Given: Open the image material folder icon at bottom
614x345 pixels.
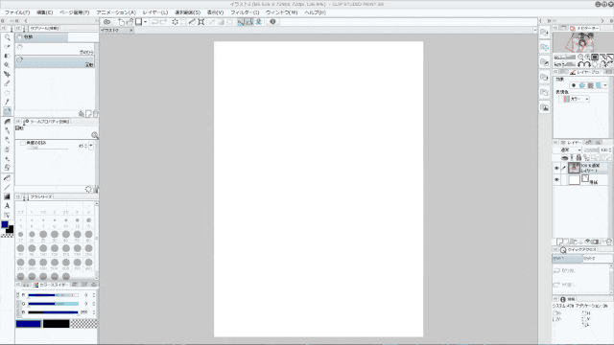Looking at the screenshot, I should point(544,107).
